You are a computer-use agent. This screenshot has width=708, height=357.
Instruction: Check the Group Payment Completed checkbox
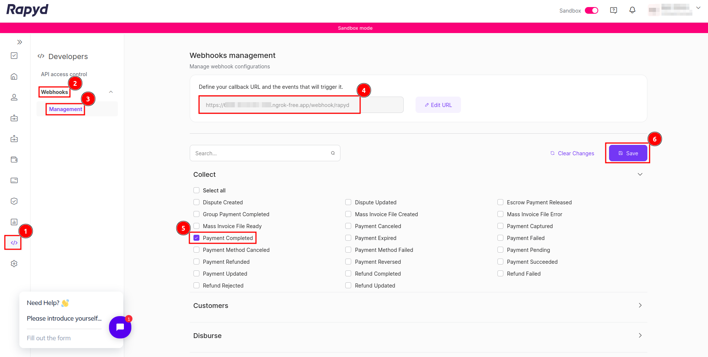tap(196, 214)
